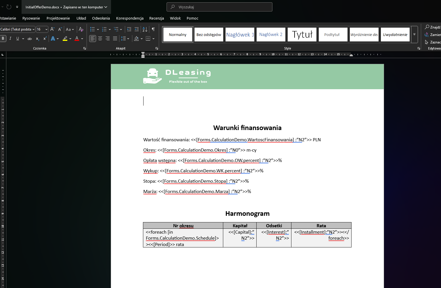
Task: Justify the paragraph text
Action: (x=115, y=39)
